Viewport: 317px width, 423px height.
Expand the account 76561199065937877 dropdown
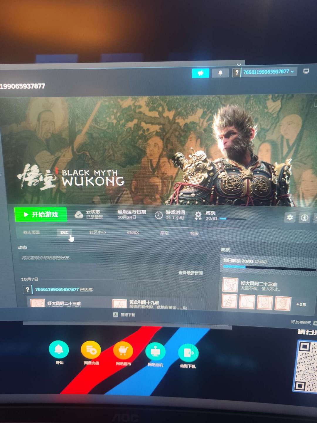[268, 72]
